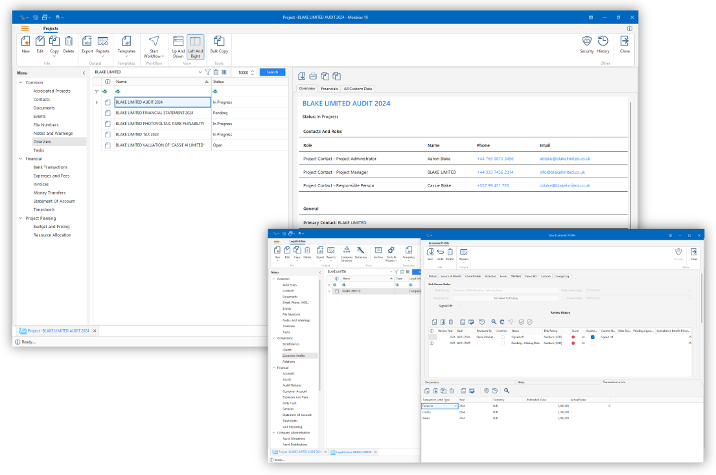The height and width of the screenshot is (475, 716).
Task: Open the History icon in the ribbon
Action: coord(603,42)
